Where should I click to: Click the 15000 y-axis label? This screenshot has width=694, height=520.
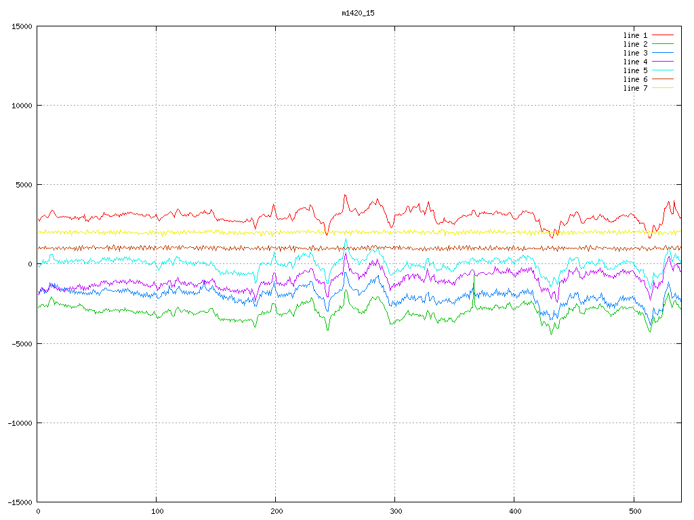[x=22, y=26]
